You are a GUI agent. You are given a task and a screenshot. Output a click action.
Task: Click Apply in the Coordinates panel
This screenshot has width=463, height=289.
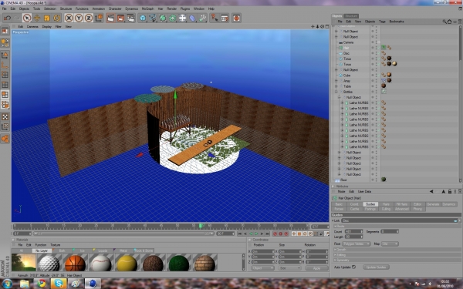tap(316, 268)
